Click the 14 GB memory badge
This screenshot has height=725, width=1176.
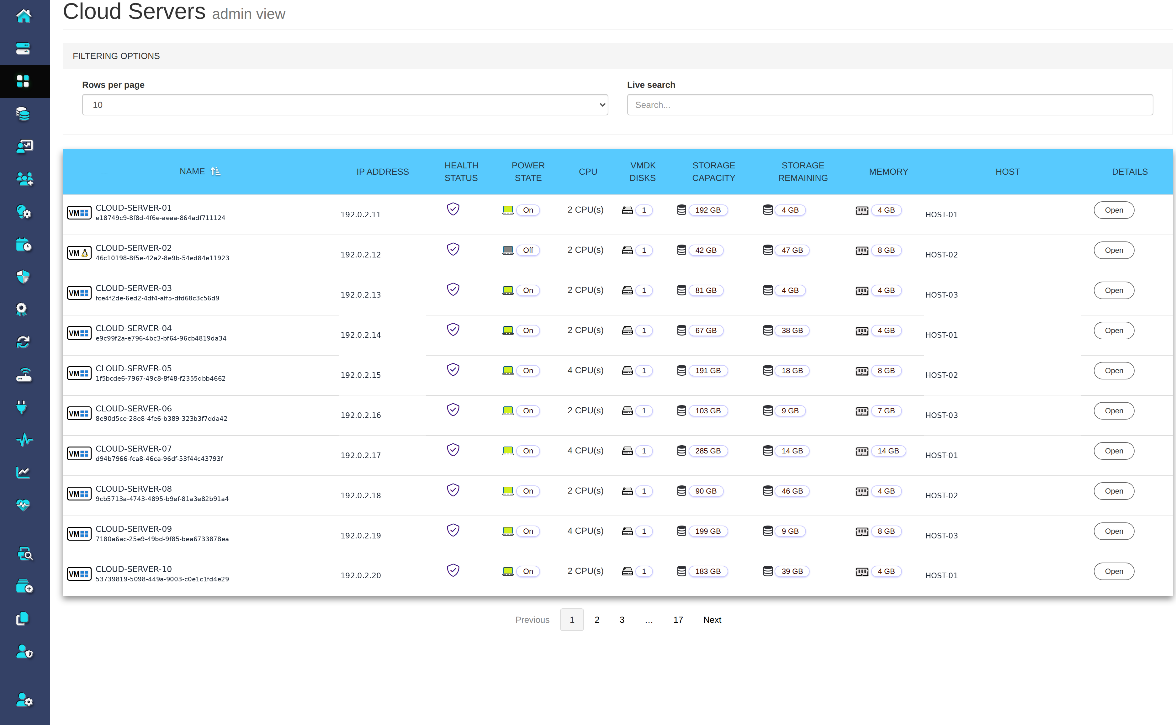888,451
